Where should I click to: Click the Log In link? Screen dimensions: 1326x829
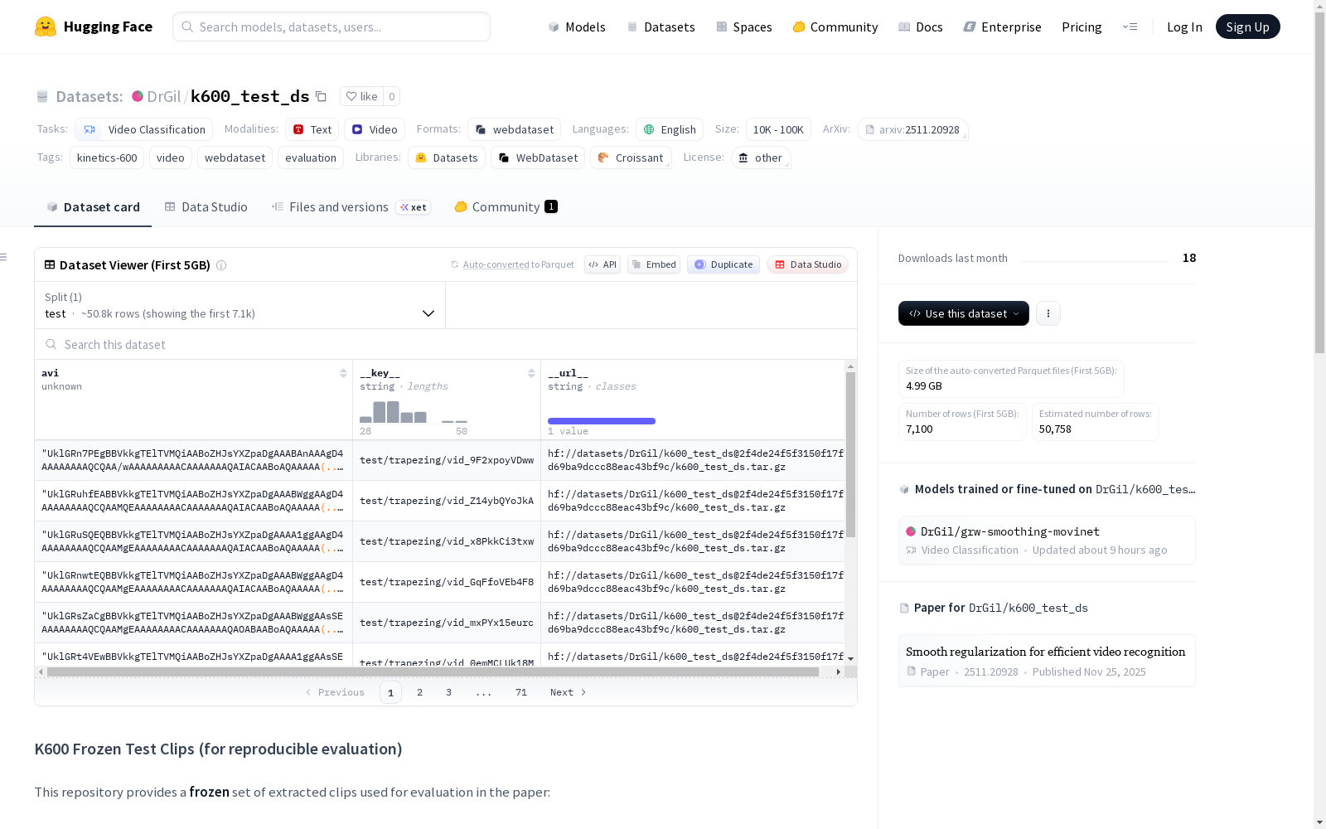tap(1184, 27)
